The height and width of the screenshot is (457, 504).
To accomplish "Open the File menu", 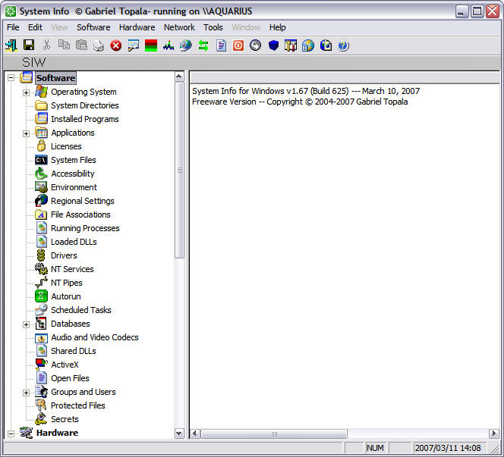I will tap(13, 27).
